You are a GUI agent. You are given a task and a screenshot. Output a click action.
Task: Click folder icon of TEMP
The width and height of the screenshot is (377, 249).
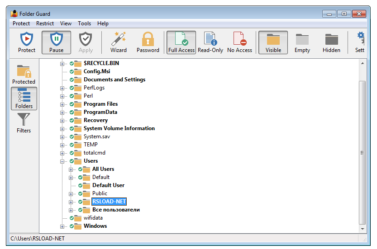click(78, 145)
